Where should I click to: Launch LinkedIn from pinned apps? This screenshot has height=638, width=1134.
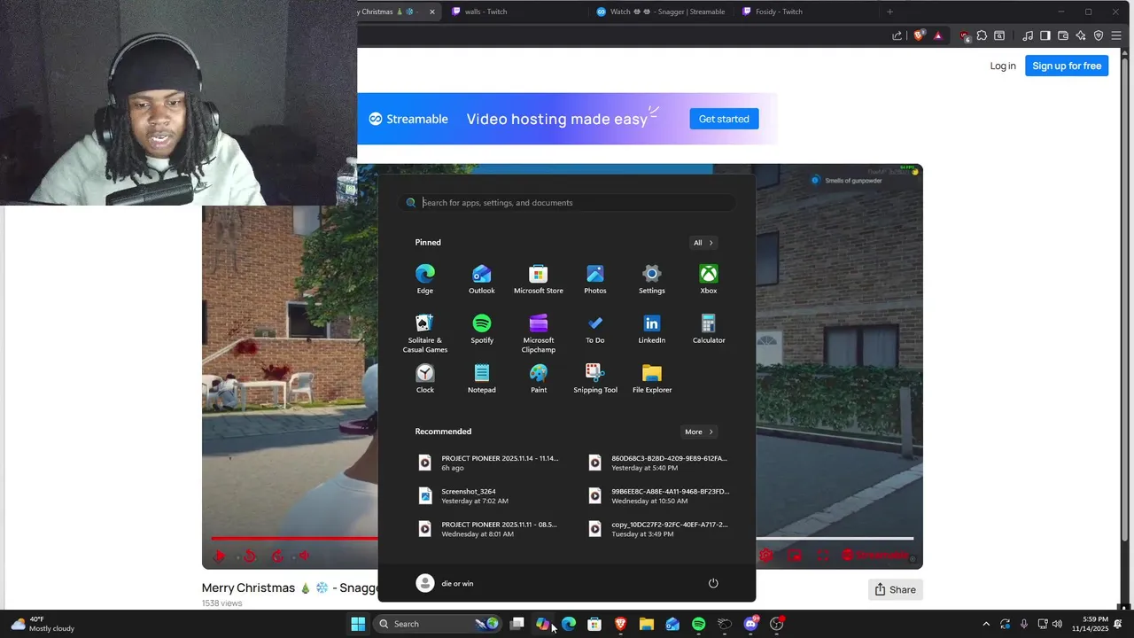[x=652, y=329]
